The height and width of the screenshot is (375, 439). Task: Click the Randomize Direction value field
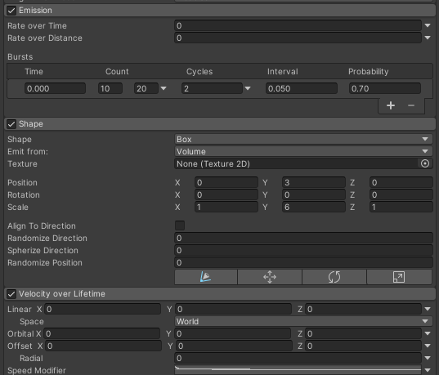(x=303, y=238)
